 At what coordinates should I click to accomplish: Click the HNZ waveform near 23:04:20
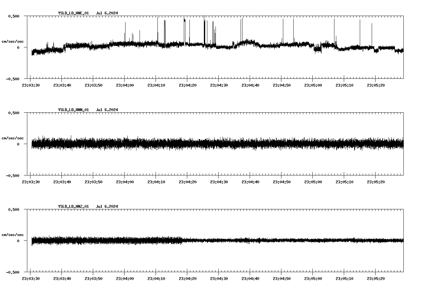tap(188, 241)
